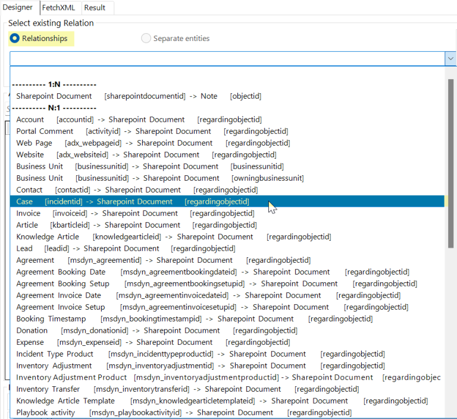Choose Invoice [invoiceid] relation
The image size is (457, 419).
(x=227, y=213)
